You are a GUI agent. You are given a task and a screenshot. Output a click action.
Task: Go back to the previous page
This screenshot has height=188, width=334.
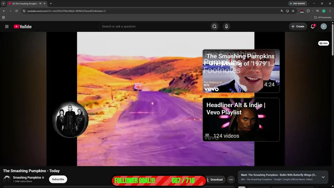tap(4, 11)
